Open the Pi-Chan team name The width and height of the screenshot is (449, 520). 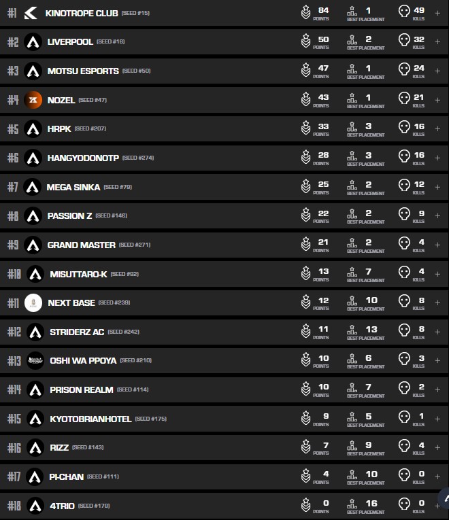pyautogui.click(x=67, y=476)
